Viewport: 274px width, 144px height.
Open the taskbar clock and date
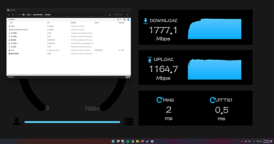(x=266, y=141)
